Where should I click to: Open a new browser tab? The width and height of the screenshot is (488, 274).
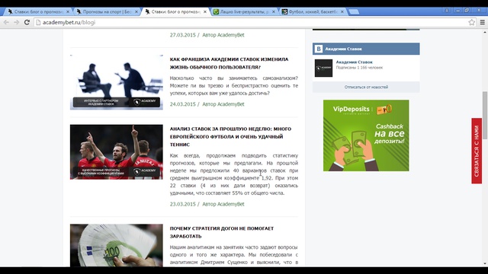pyautogui.click(x=354, y=12)
